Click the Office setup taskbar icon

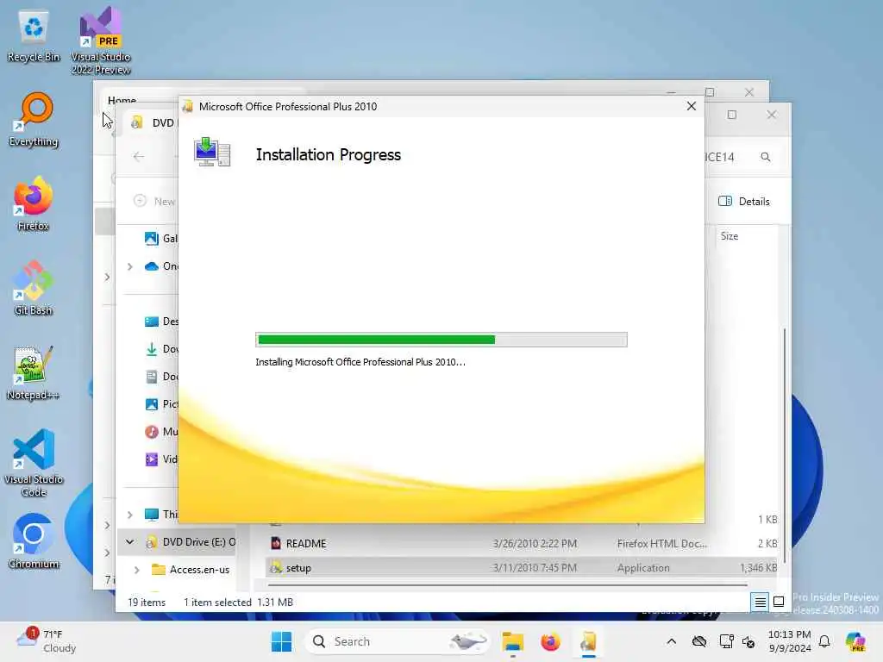click(588, 641)
